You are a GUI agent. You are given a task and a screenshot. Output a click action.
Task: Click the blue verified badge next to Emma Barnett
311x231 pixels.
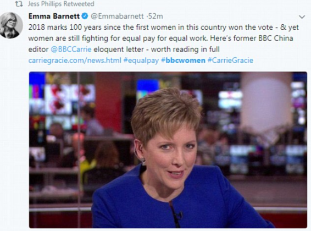tap(85, 16)
